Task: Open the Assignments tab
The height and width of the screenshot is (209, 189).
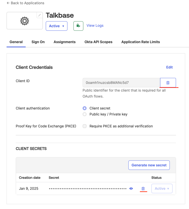Action: point(65,42)
